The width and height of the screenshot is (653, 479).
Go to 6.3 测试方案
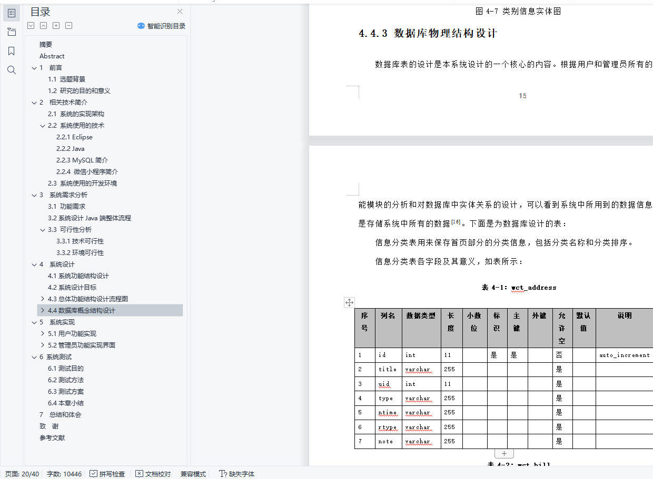pyautogui.click(x=65, y=392)
